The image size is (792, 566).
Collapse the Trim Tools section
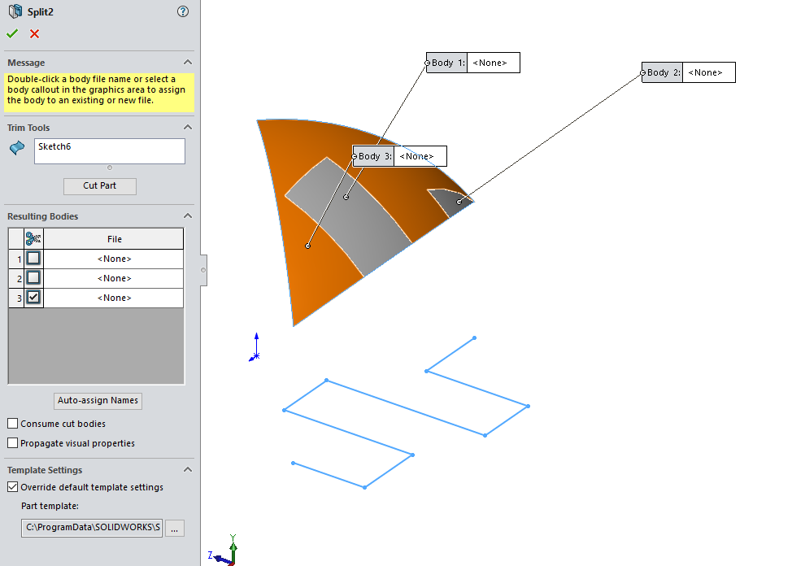188,128
